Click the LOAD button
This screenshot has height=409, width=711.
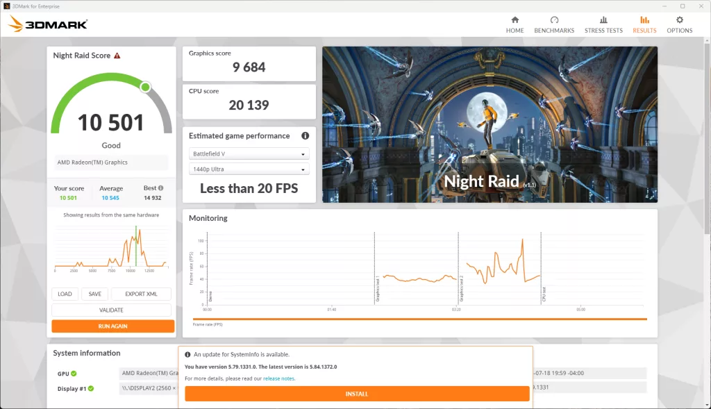point(65,294)
